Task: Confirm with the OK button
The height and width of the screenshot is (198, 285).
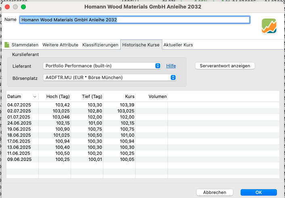Action: (259, 192)
